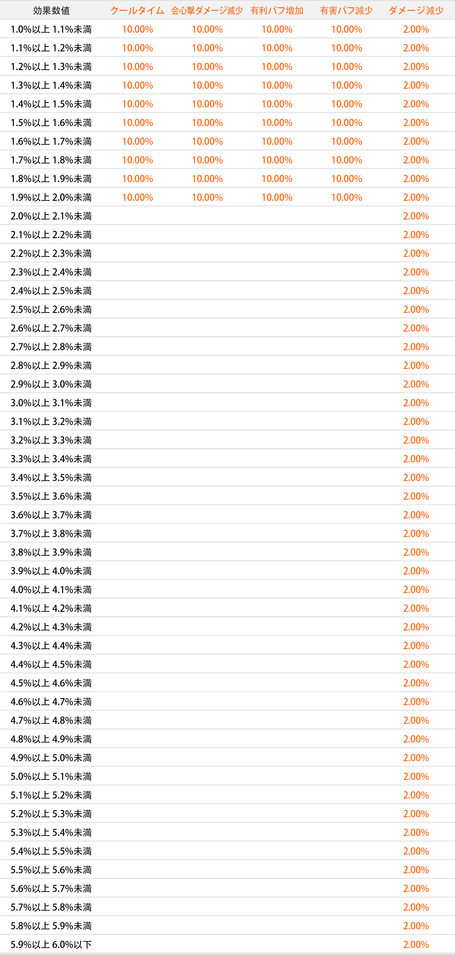Select the 1.9%以上 2.0%未満 row label
Screen dimensions: 455x955
coord(51,197)
